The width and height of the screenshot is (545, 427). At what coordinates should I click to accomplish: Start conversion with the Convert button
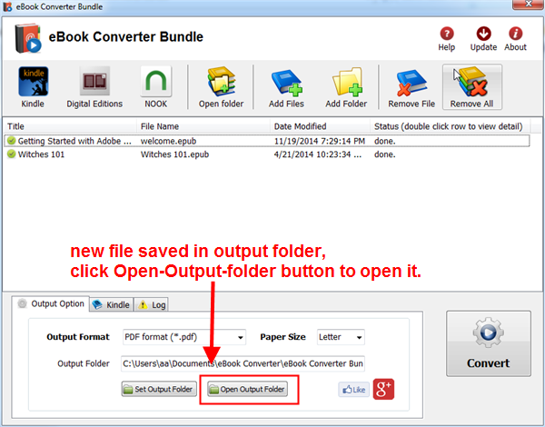tap(489, 343)
